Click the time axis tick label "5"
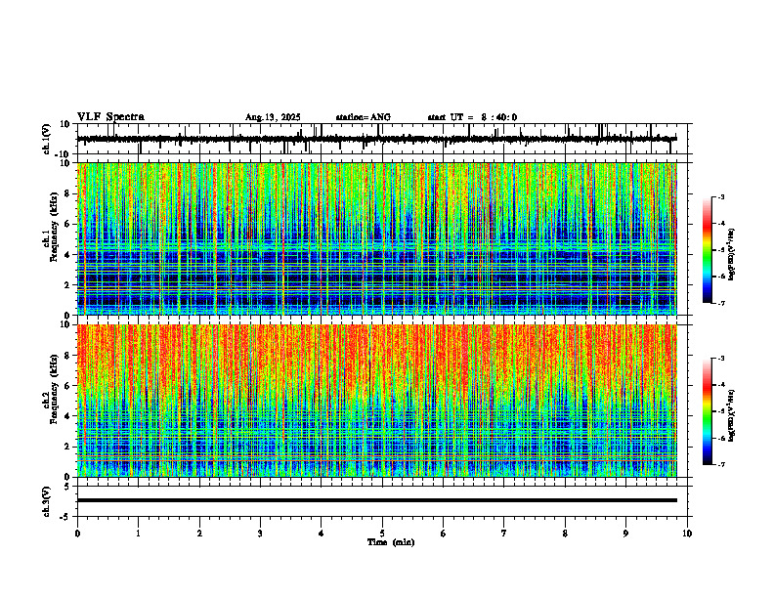Image resolution: width=774 pixels, height=598 pixels. [382, 534]
